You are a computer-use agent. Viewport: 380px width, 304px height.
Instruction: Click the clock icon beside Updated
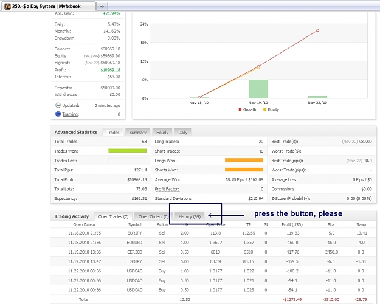[58, 105]
